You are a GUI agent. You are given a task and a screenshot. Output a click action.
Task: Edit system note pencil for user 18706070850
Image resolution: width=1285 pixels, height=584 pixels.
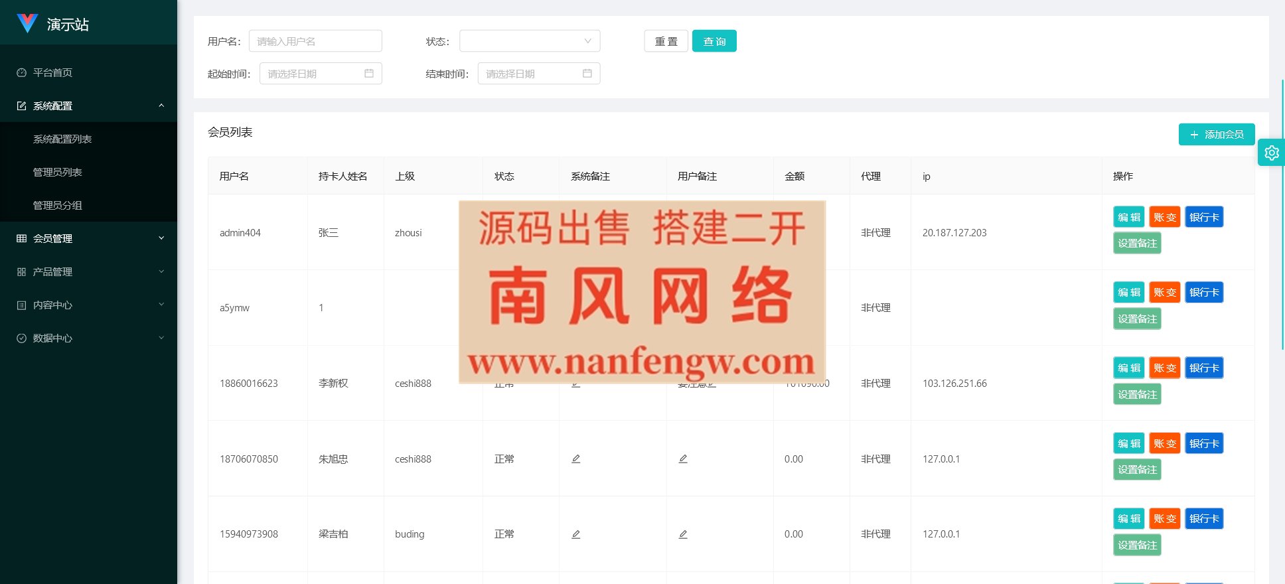[576, 459]
